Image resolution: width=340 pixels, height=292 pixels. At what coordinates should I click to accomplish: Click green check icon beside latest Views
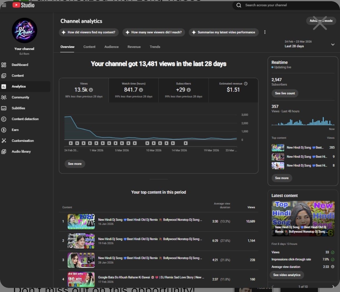click(333, 252)
